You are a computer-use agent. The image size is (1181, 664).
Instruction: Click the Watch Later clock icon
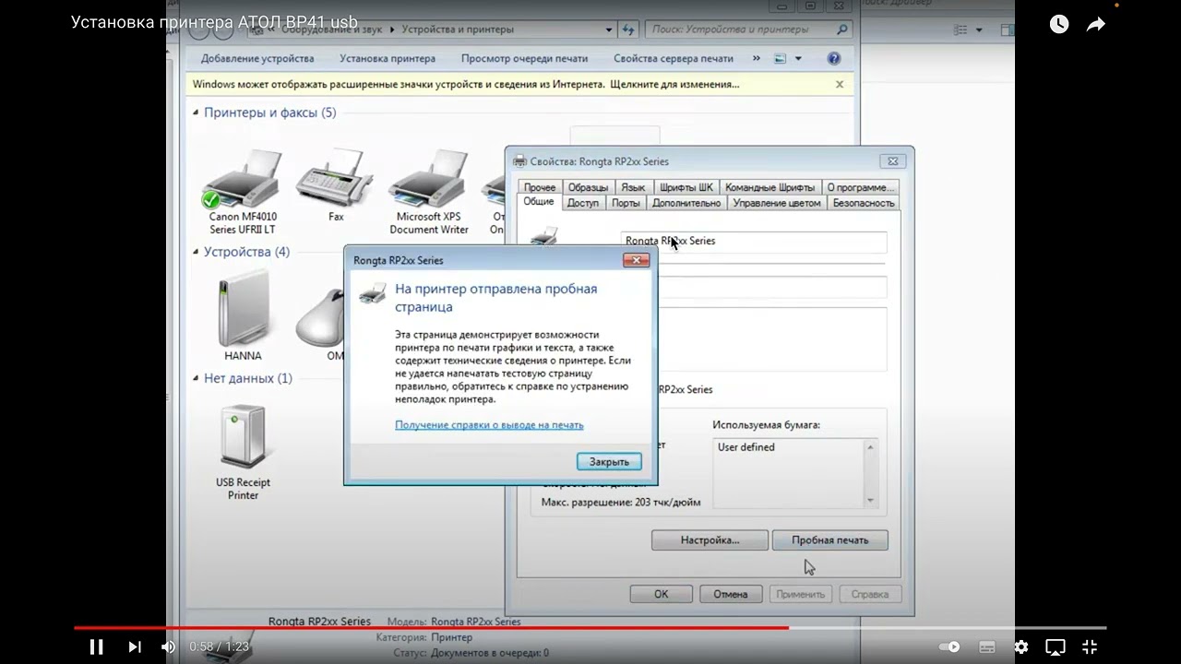pyautogui.click(x=1059, y=25)
